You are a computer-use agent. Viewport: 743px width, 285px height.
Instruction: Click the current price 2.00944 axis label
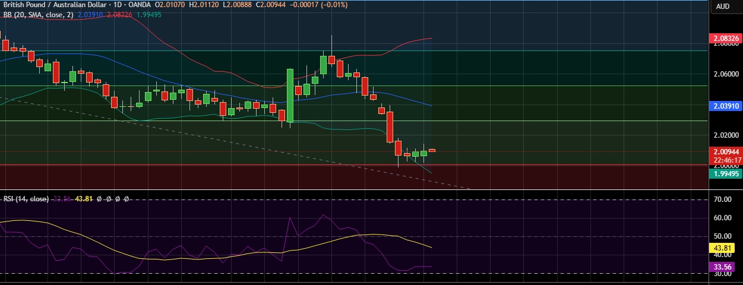(x=726, y=152)
